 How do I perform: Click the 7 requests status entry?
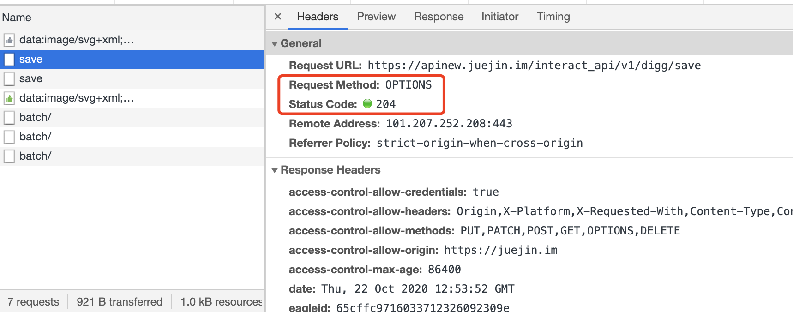pyautogui.click(x=33, y=302)
